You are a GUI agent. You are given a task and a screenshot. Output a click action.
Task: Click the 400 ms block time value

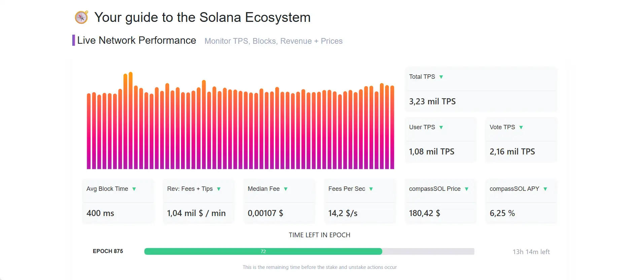pos(100,213)
